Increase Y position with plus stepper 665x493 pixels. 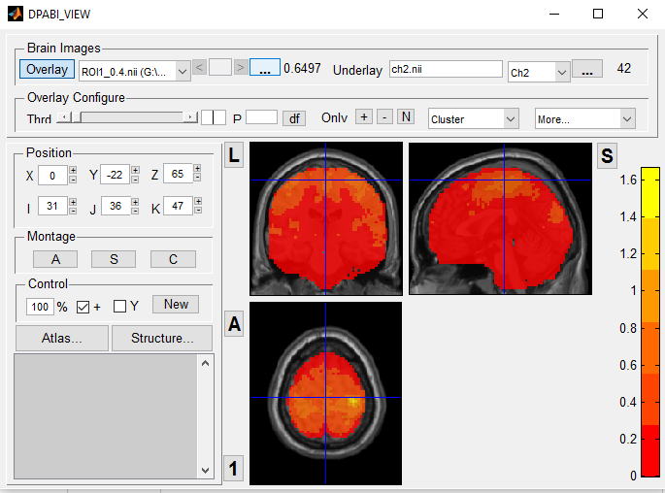135,170
